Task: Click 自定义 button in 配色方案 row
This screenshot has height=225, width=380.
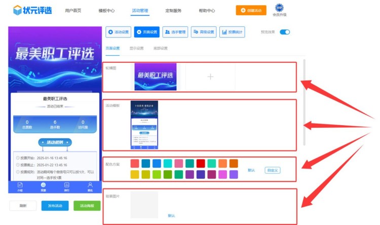Action: [272, 170]
